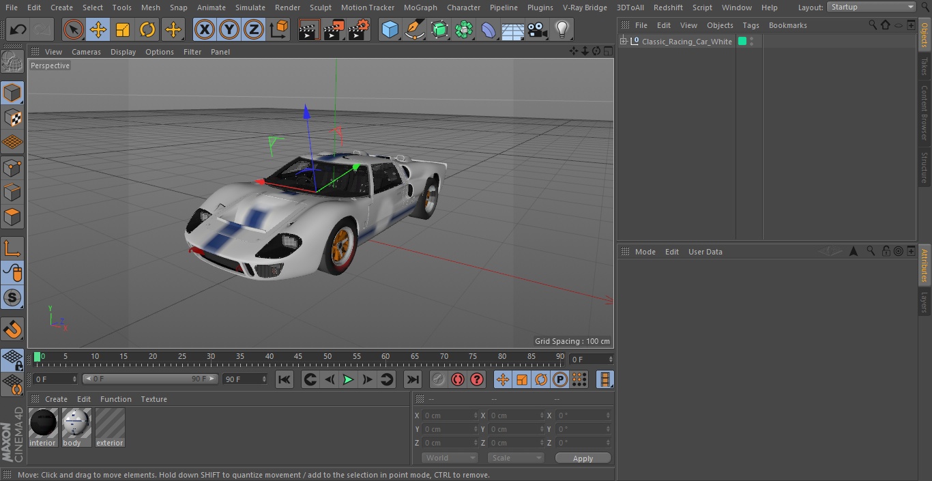932x481 pixels.
Task: Open the World coordinate dropdown
Action: point(450,458)
